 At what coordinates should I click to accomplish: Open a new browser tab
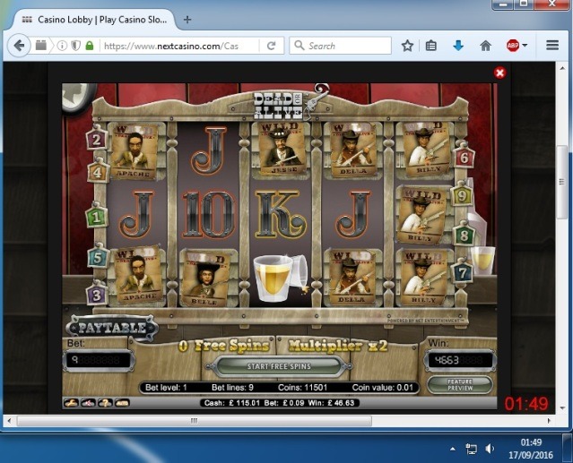pos(187,20)
